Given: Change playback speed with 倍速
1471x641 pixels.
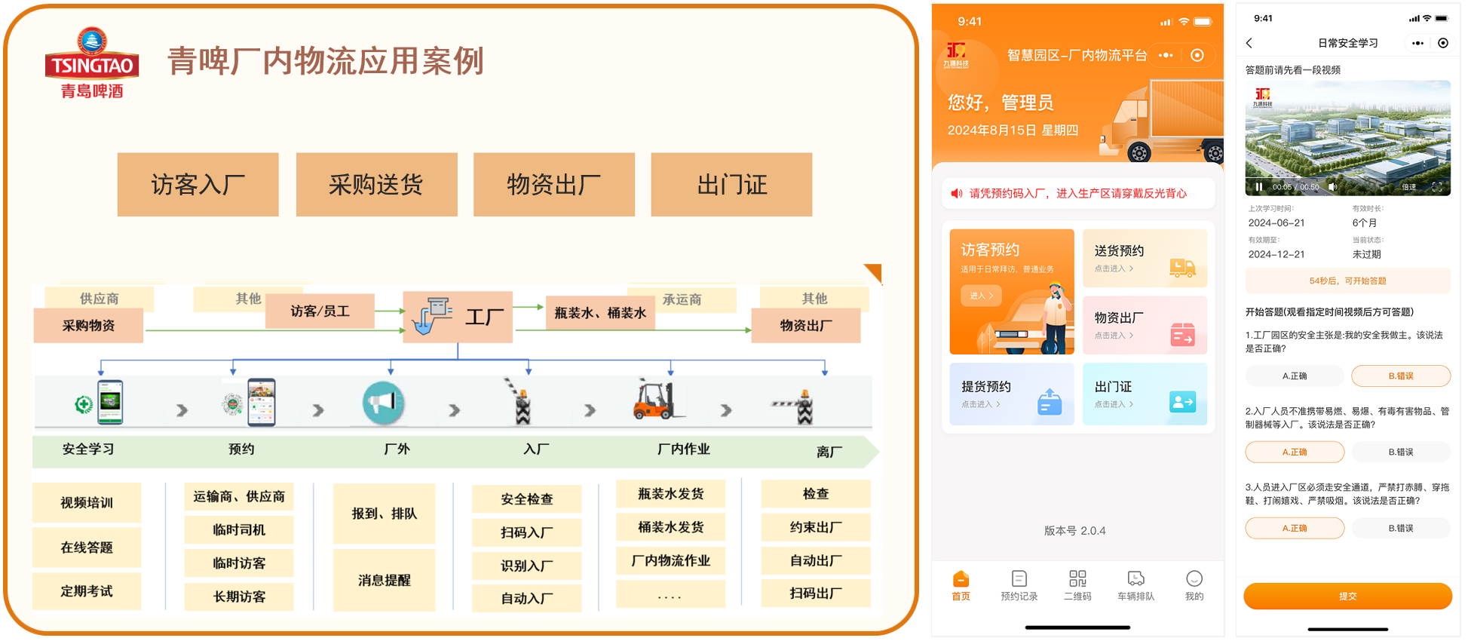Looking at the screenshot, I should coord(1409,187).
